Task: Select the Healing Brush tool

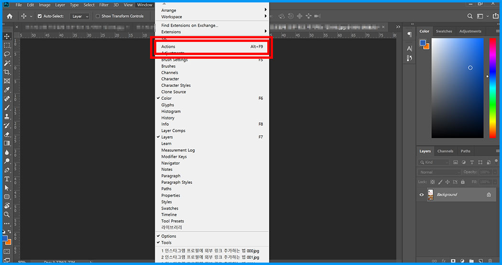Action: click(x=7, y=99)
